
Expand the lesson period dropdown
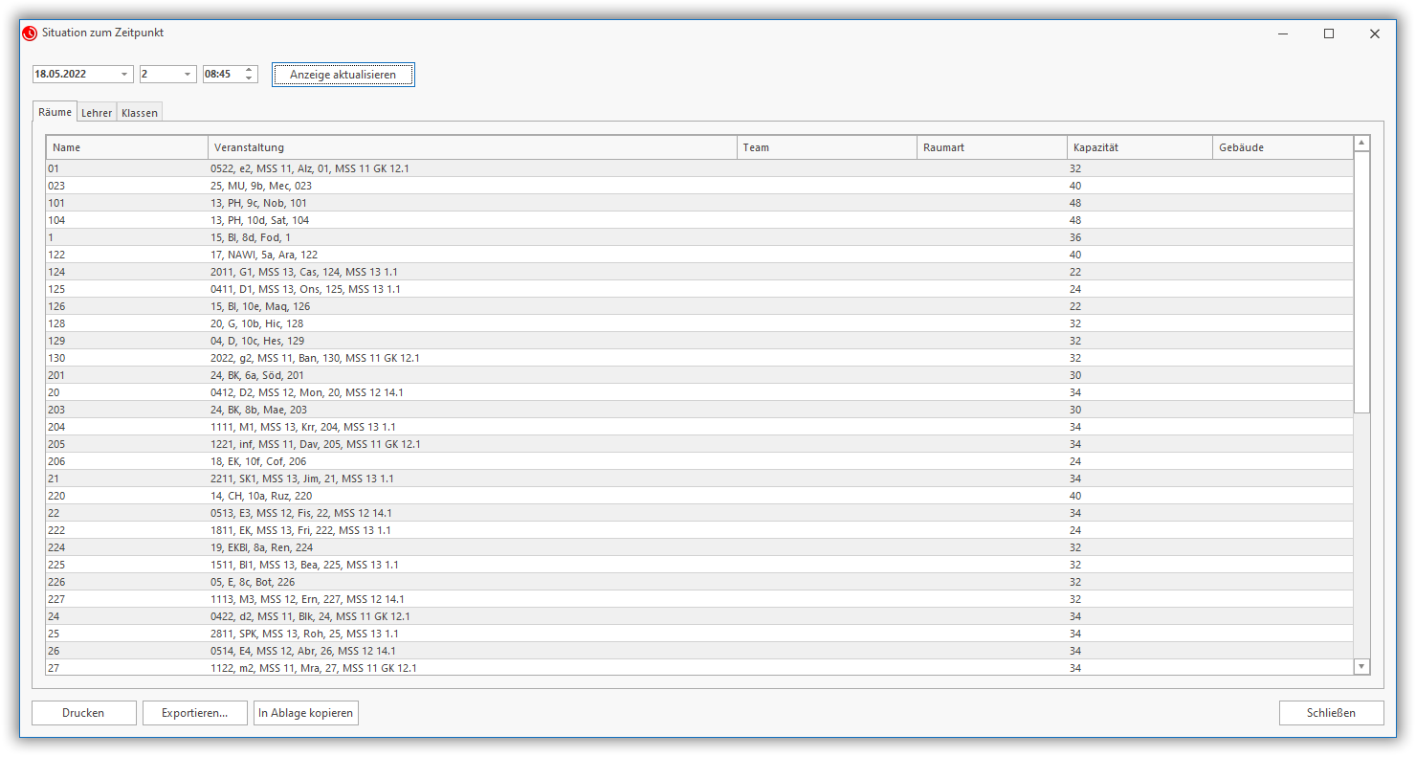188,75
